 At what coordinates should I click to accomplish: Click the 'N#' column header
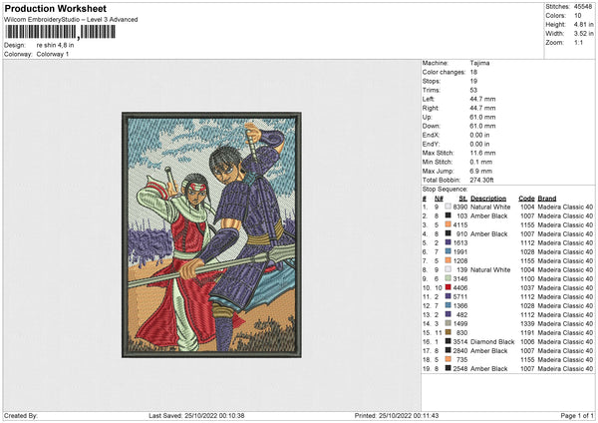pyautogui.click(x=439, y=199)
